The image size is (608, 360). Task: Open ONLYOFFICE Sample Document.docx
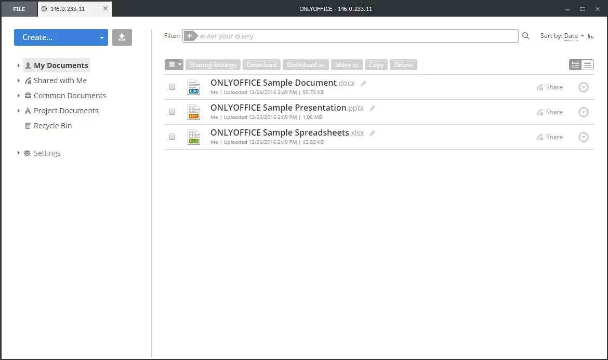282,83
